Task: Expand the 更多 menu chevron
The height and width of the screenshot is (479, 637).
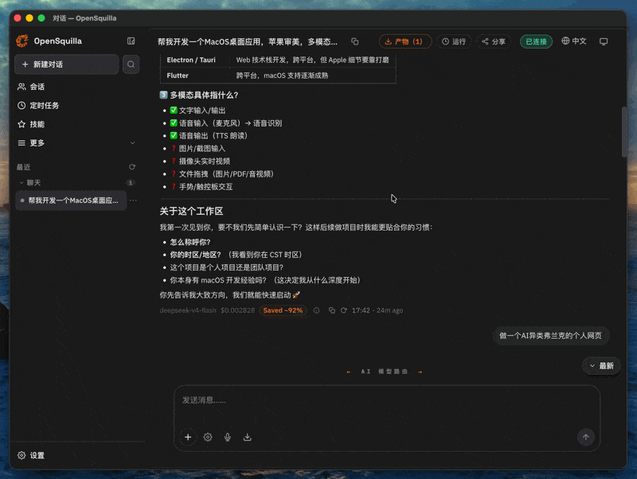Action: tap(132, 143)
